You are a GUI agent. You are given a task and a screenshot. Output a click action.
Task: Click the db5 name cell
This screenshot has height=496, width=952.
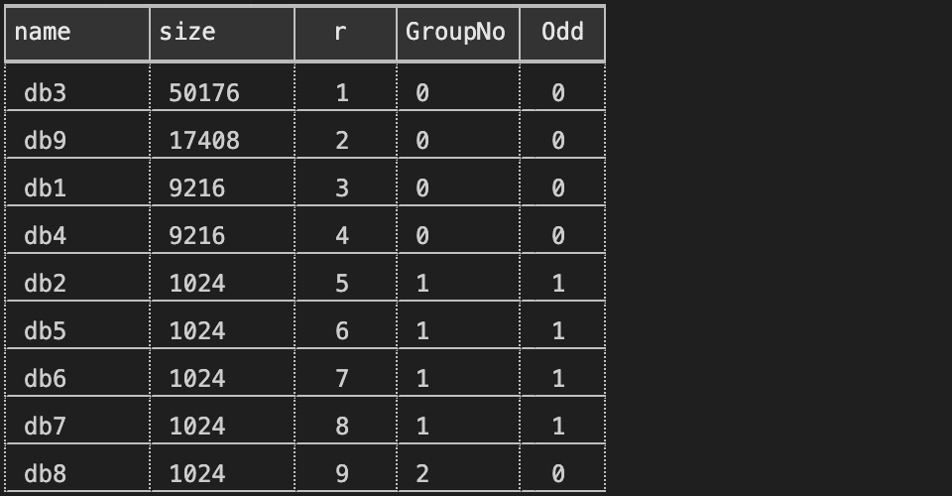pos(45,331)
